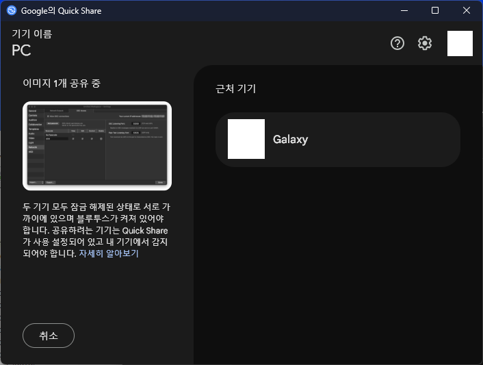The height and width of the screenshot is (365, 483).
Task: Click the 근처 기기 heading
Action: pos(235,88)
